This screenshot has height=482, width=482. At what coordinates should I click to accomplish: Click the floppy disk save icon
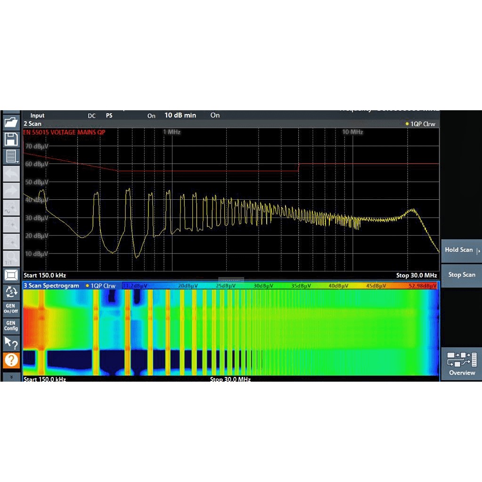pos(11,139)
